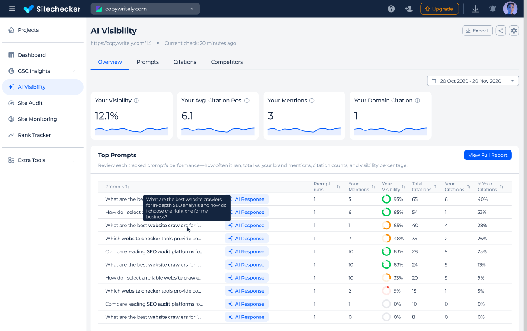Open the hamburger menu icon
This screenshot has height=331, width=527.
(12, 9)
